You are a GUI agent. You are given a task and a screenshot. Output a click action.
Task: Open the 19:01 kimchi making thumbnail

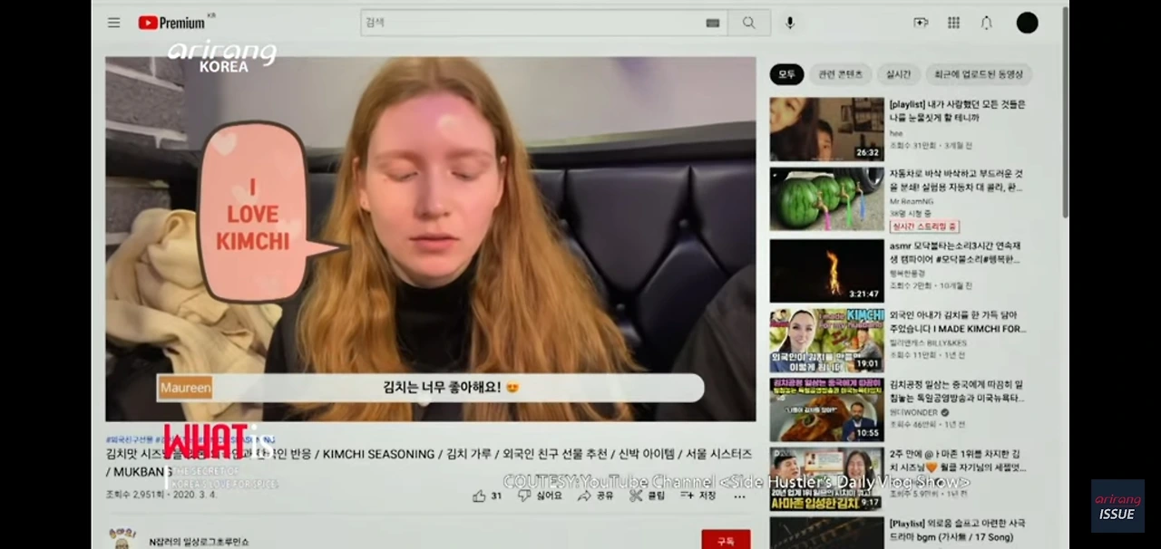coord(826,341)
